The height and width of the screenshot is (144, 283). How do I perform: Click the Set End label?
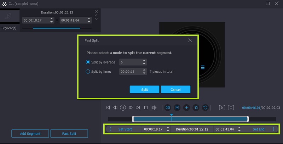[x=259, y=129]
